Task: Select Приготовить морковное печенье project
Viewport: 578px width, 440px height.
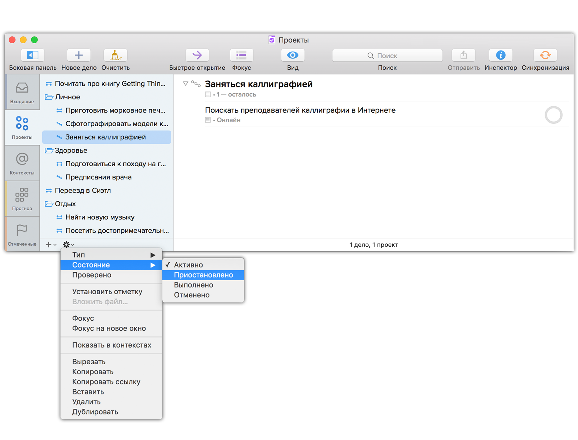Action: [x=107, y=110]
